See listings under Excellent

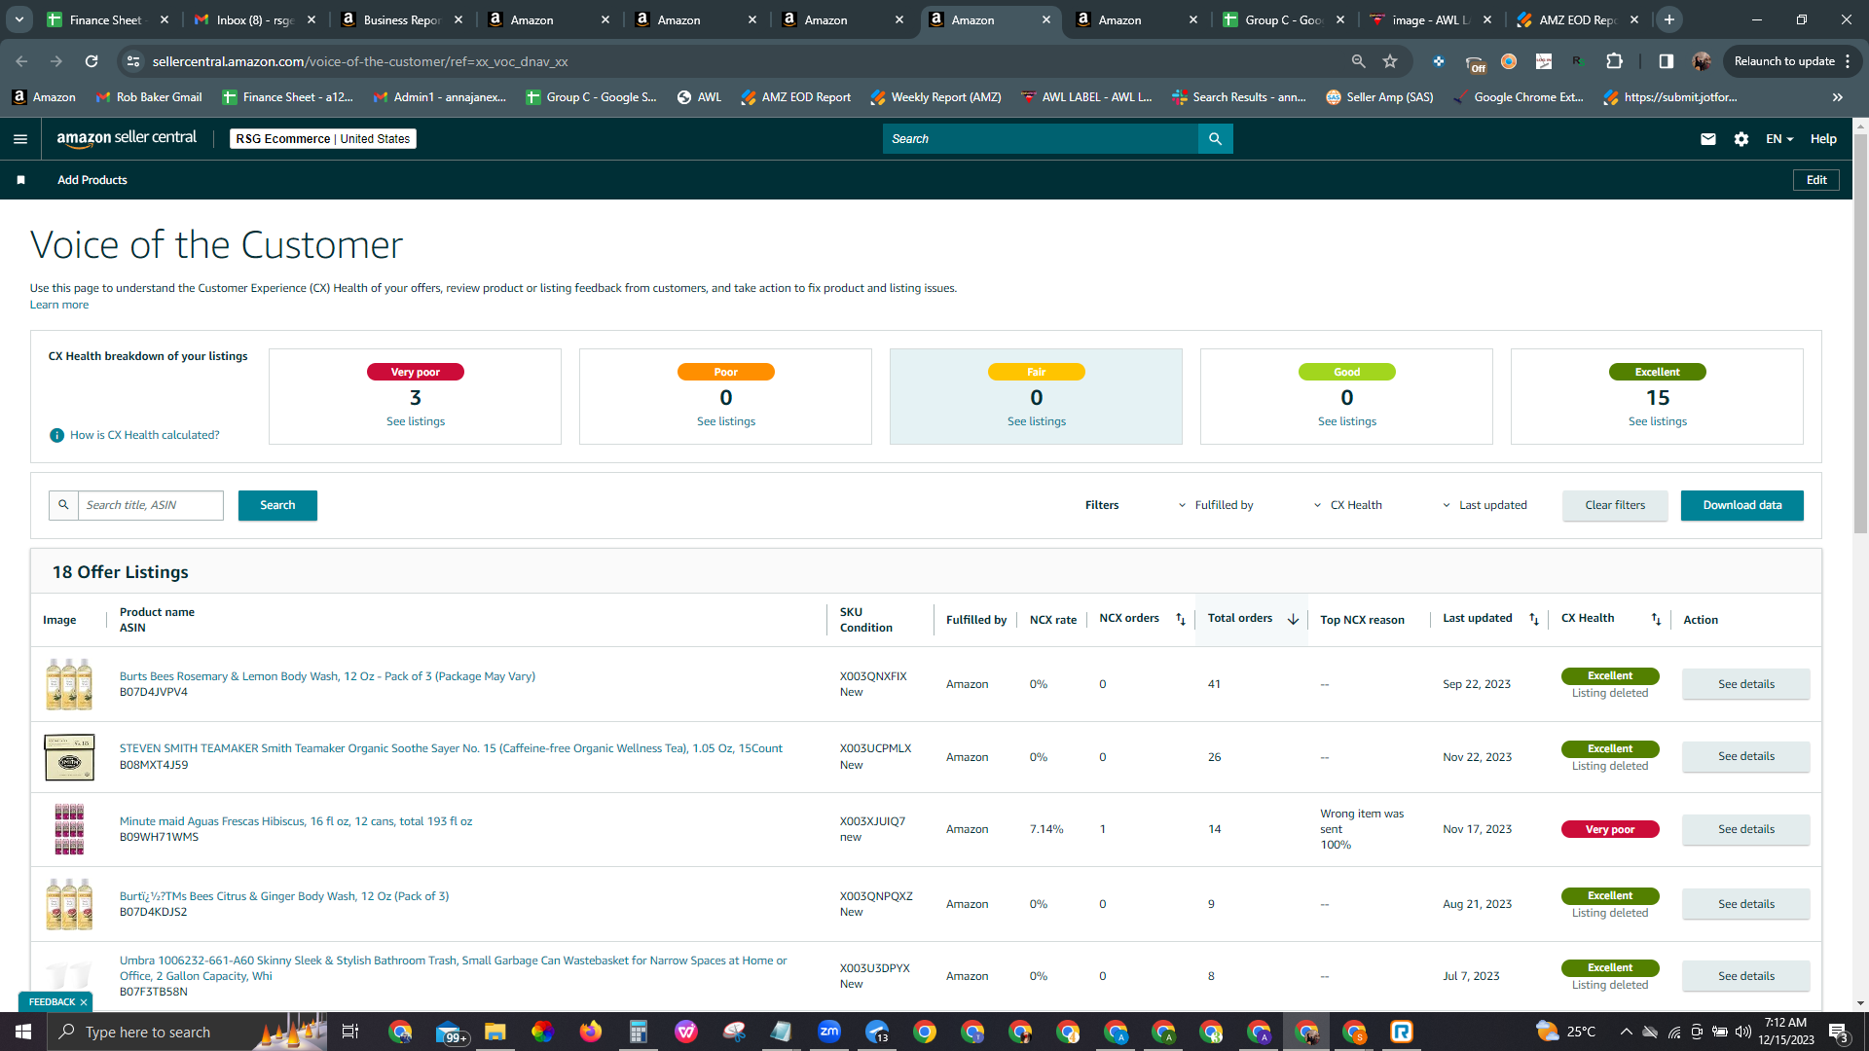click(1658, 421)
